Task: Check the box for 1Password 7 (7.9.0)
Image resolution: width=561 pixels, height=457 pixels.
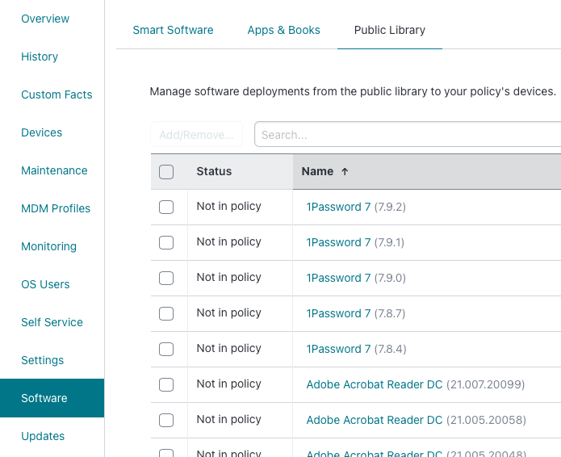Action: point(166,278)
